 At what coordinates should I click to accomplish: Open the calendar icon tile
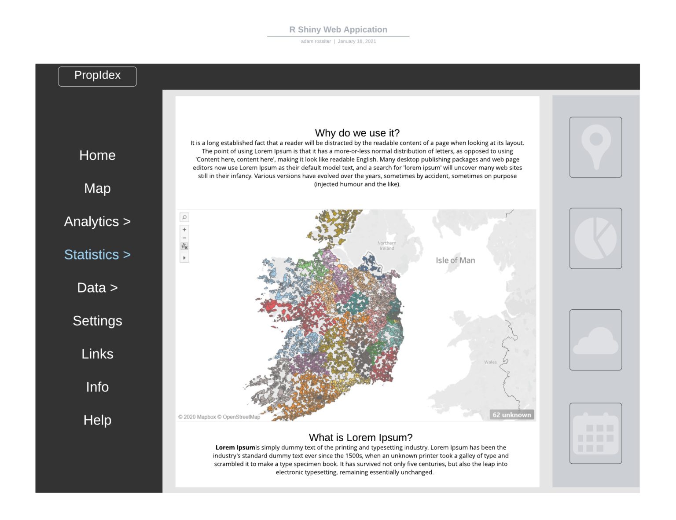point(595,433)
